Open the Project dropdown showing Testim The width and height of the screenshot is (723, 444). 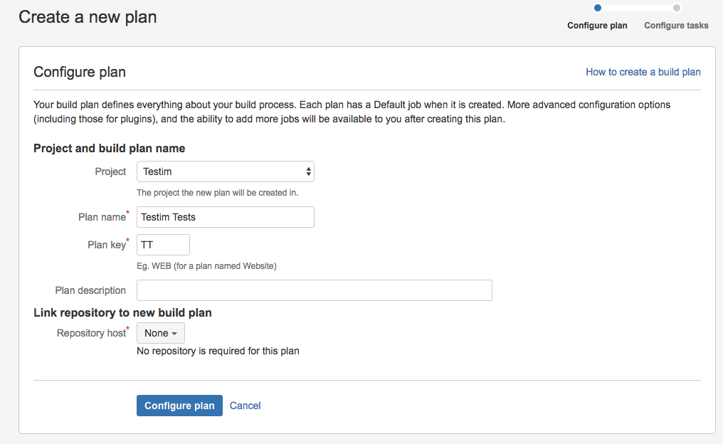tap(225, 171)
